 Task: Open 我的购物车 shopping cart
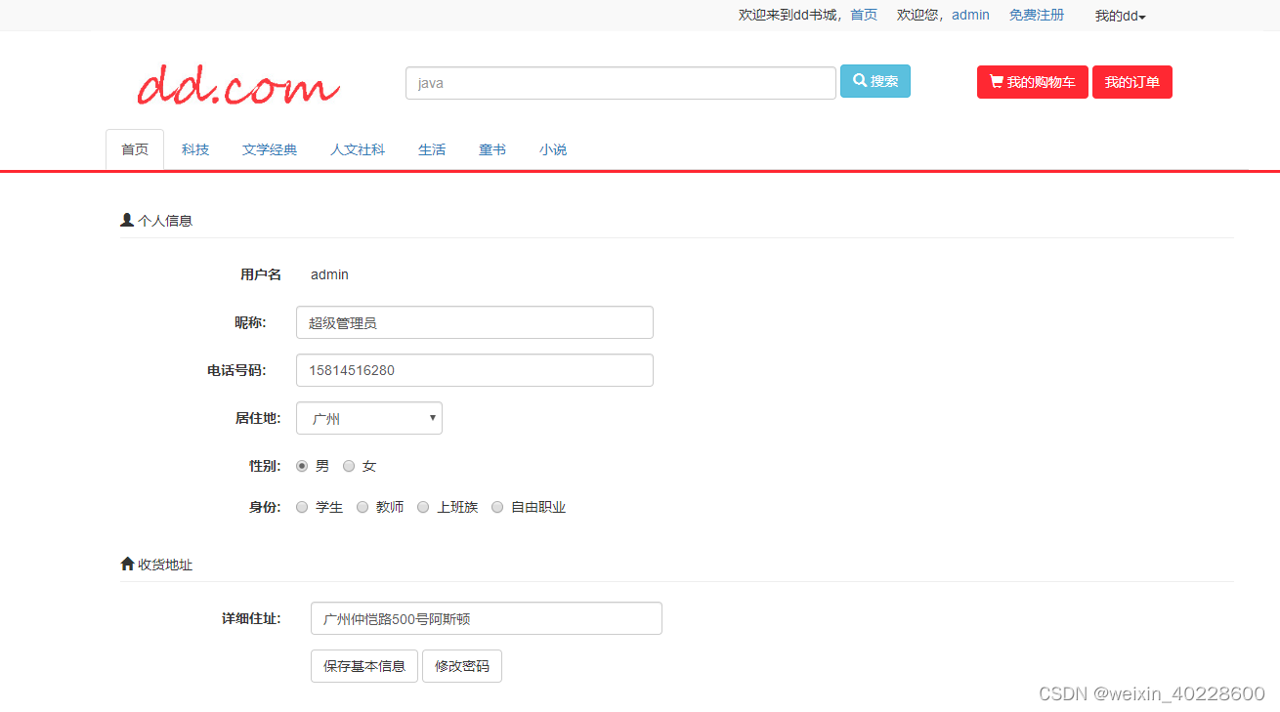pos(1033,82)
